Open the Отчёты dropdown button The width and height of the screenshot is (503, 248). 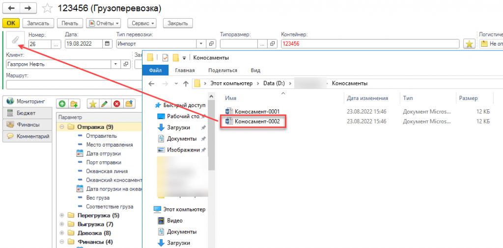[x=104, y=23]
